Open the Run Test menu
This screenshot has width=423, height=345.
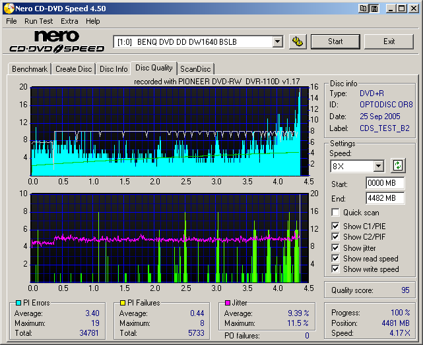(39, 21)
